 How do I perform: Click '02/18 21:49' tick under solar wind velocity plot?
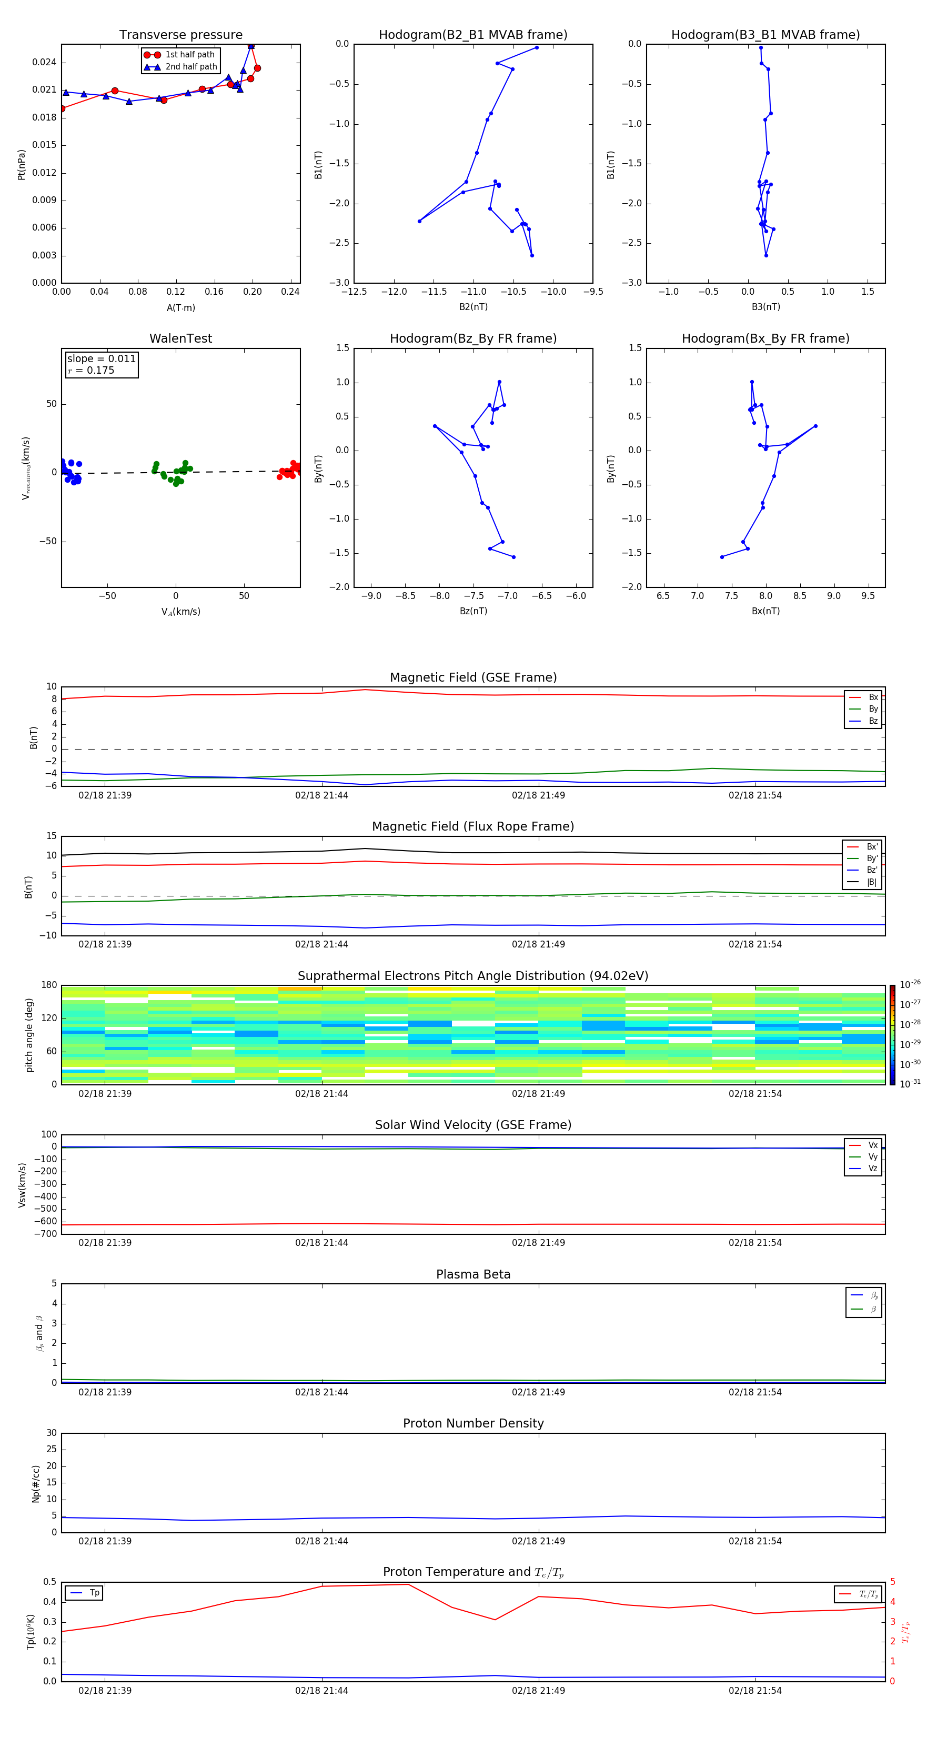pyautogui.click(x=539, y=1243)
